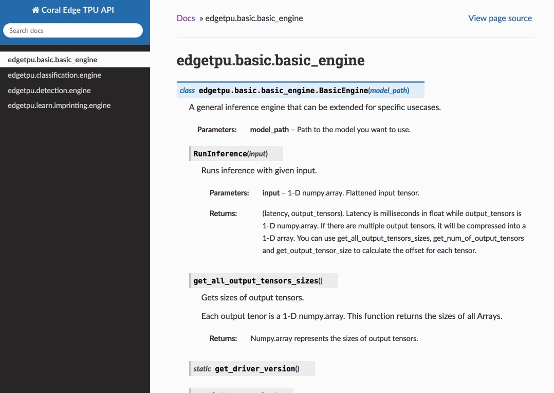Click the View page source link
This screenshot has height=393, width=554.
coord(500,18)
